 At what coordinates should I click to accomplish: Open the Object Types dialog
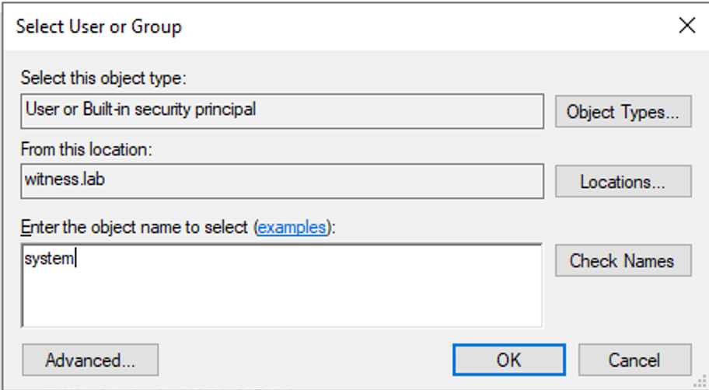[x=623, y=112]
